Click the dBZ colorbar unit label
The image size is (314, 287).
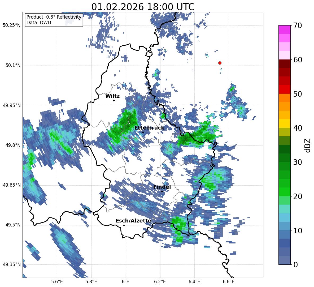(308, 145)
